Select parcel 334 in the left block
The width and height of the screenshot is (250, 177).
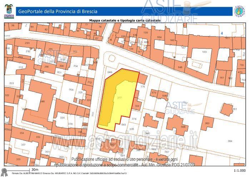pos(62,118)
